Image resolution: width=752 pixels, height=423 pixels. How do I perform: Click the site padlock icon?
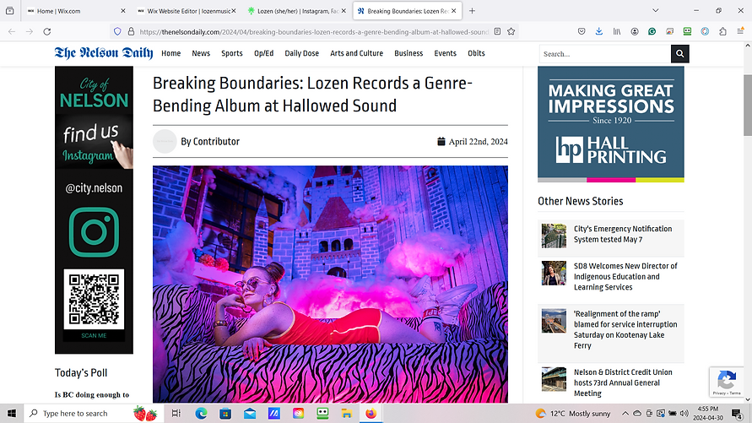[x=131, y=31]
